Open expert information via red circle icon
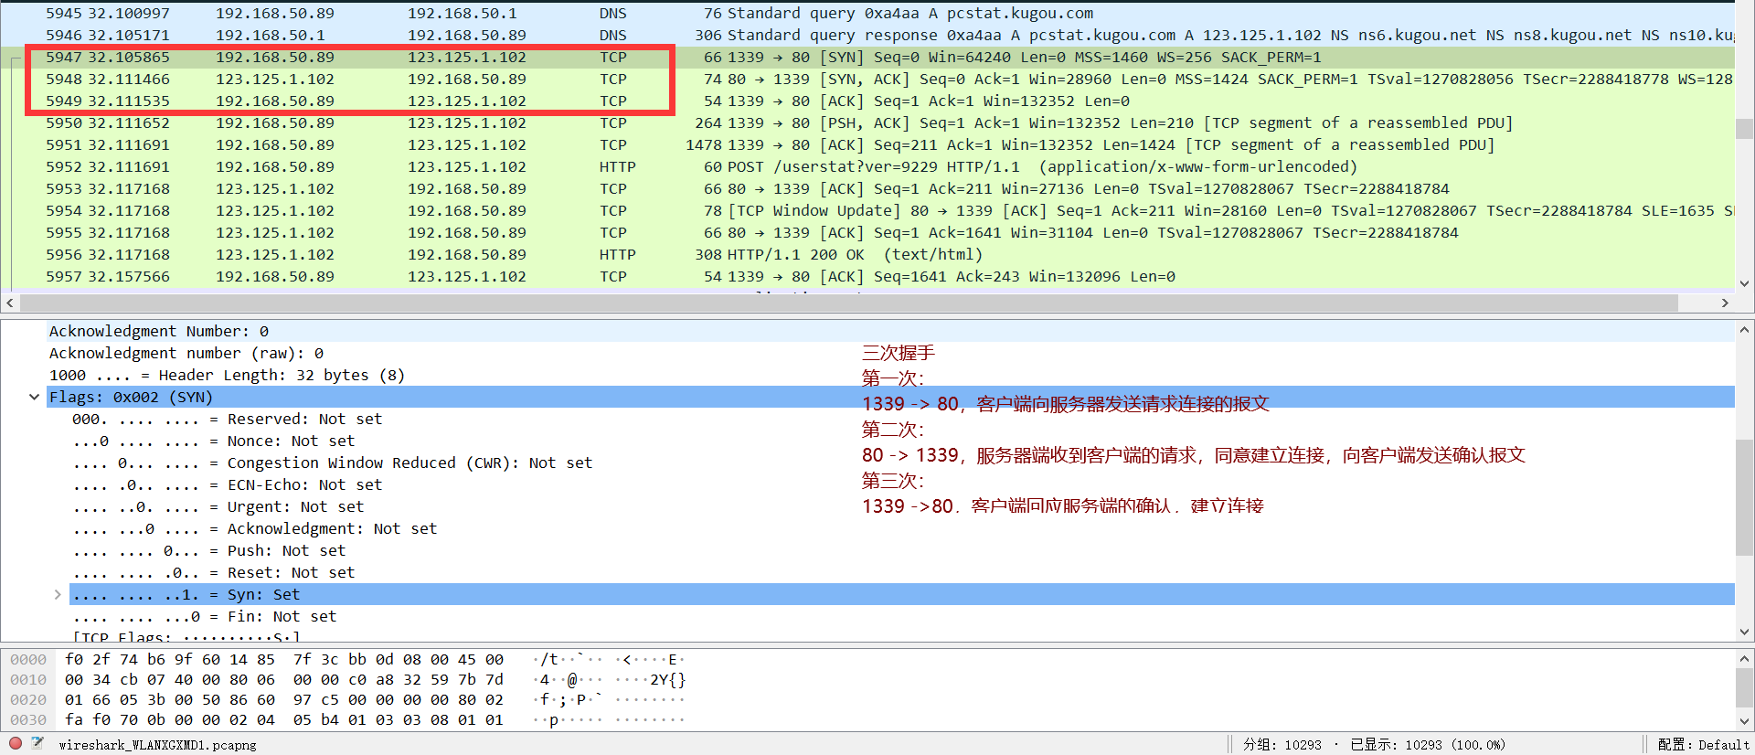1755x755 pixels. 16,743
